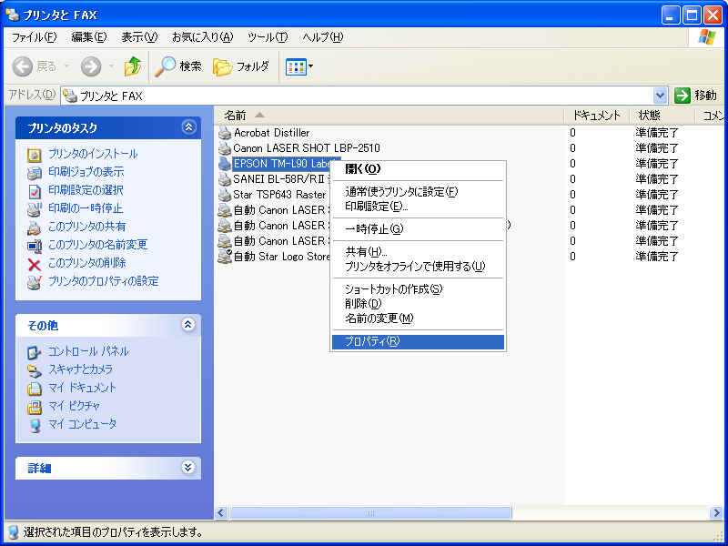Click the scroll-right arrow of the list

716,512
